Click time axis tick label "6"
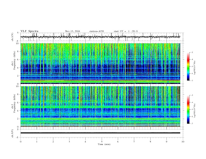 click(x=118, y=142)
